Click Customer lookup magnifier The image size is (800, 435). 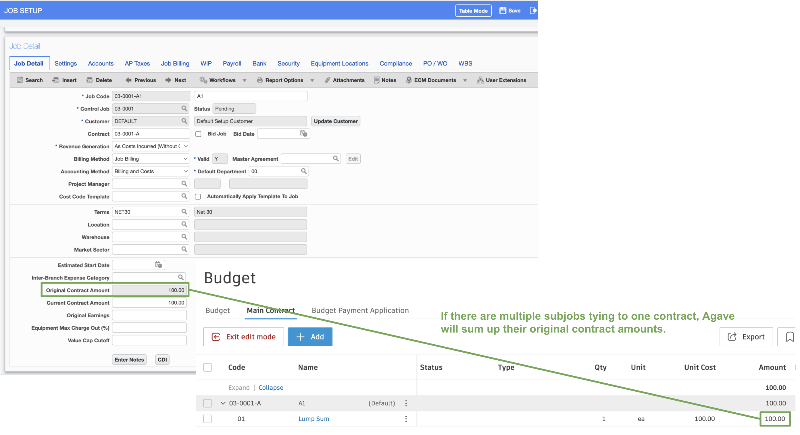point(184,121)
